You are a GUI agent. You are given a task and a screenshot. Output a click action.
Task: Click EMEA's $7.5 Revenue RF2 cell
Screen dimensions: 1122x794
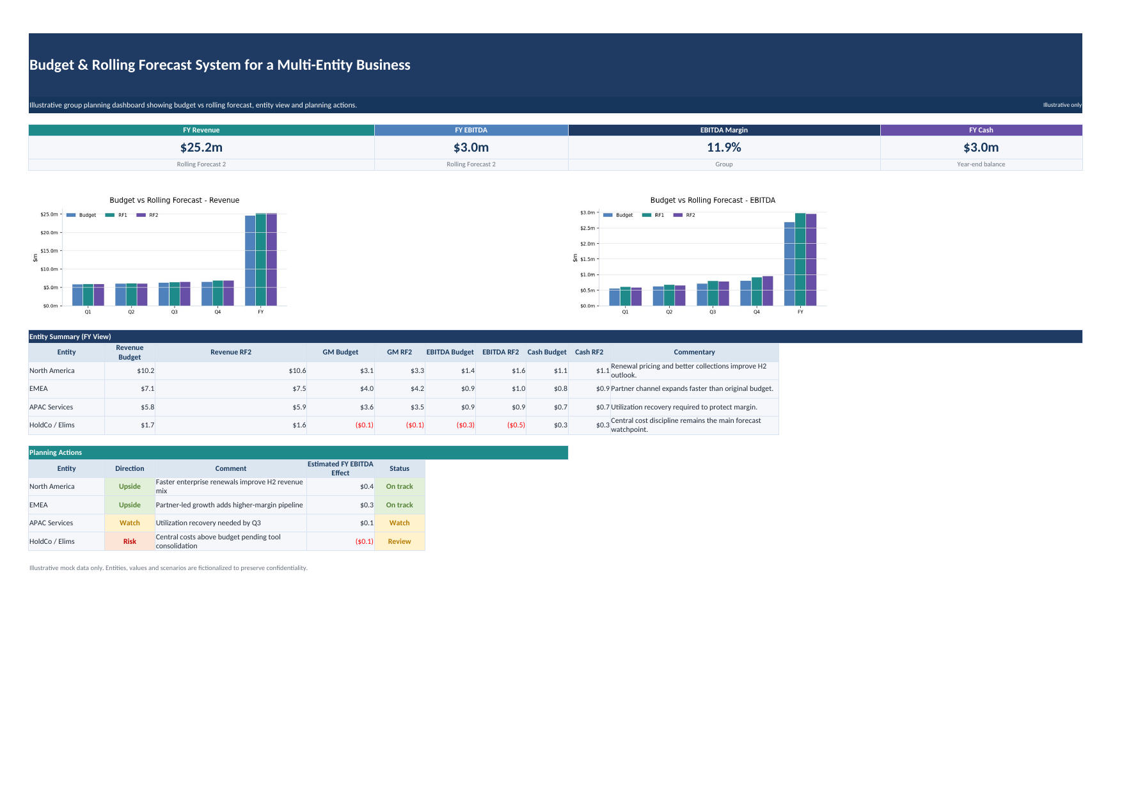tap(231, 389)
